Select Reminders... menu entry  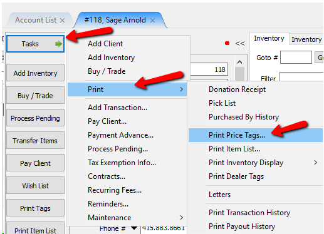(108, 204)
